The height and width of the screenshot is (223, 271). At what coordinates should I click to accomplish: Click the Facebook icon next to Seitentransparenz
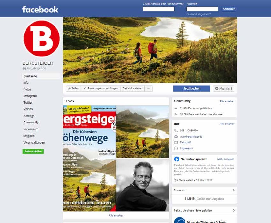(177, 159)
